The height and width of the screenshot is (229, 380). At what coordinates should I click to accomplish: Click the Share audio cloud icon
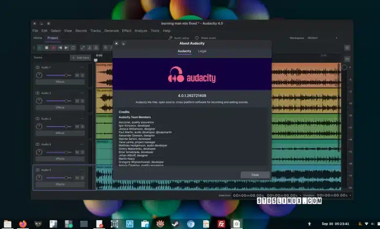click(x=197, y=38)
